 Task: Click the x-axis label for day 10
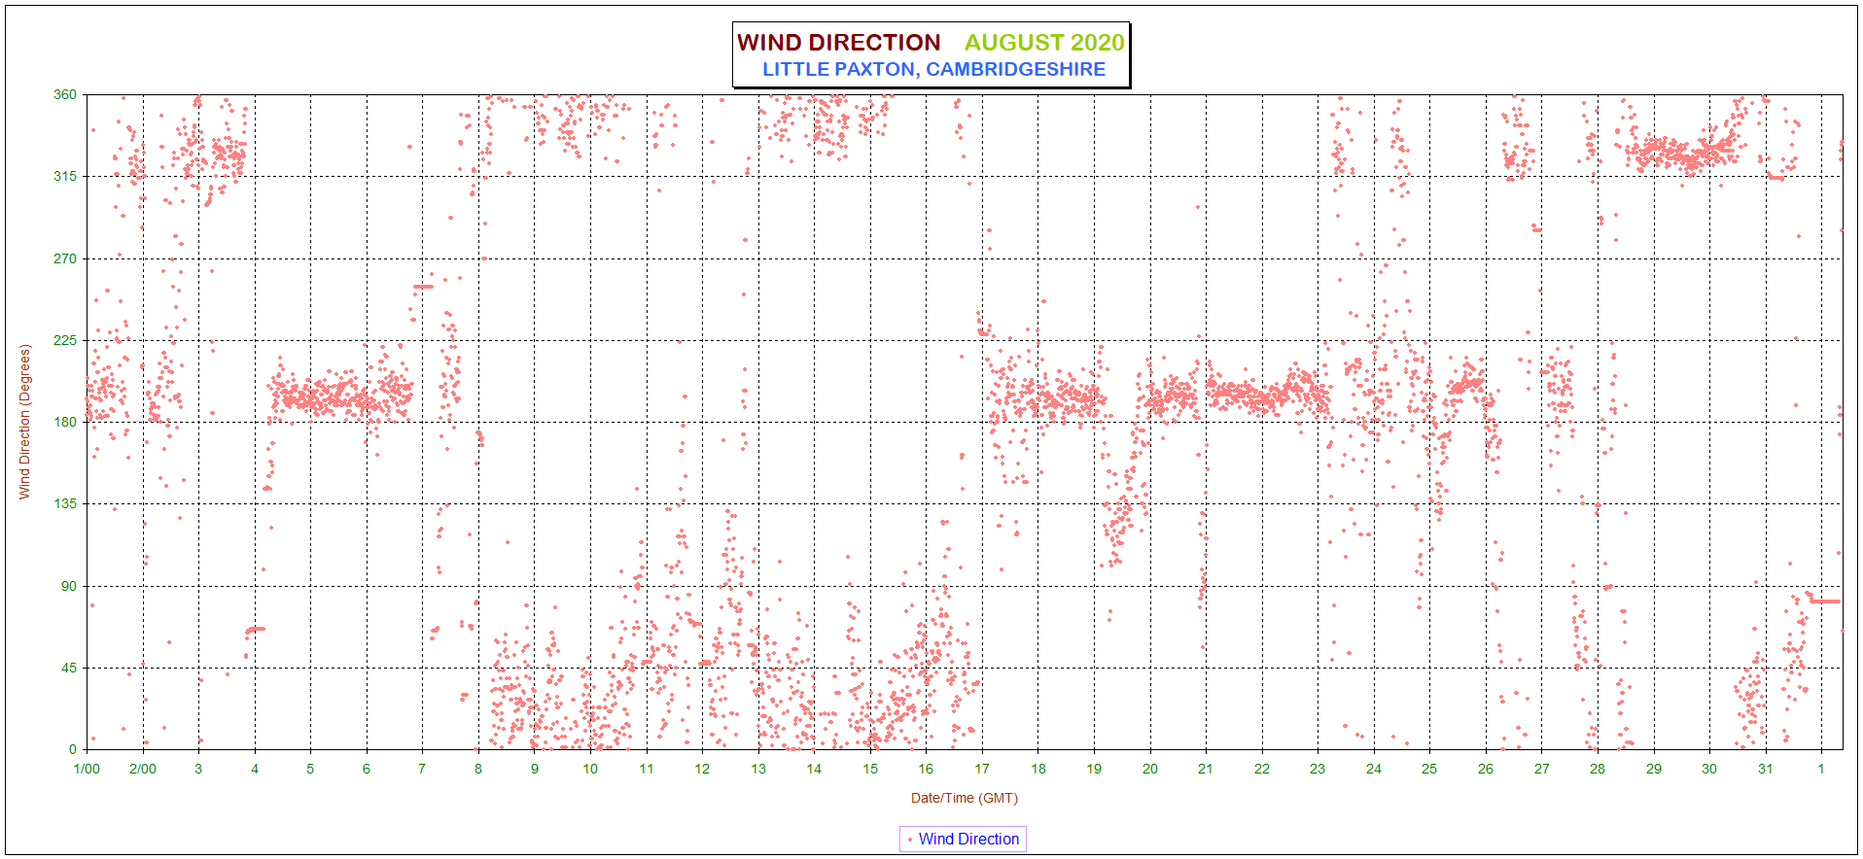tap(590, 769)
